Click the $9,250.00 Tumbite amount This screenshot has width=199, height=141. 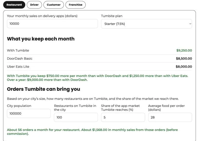click(x=184, y=50)
